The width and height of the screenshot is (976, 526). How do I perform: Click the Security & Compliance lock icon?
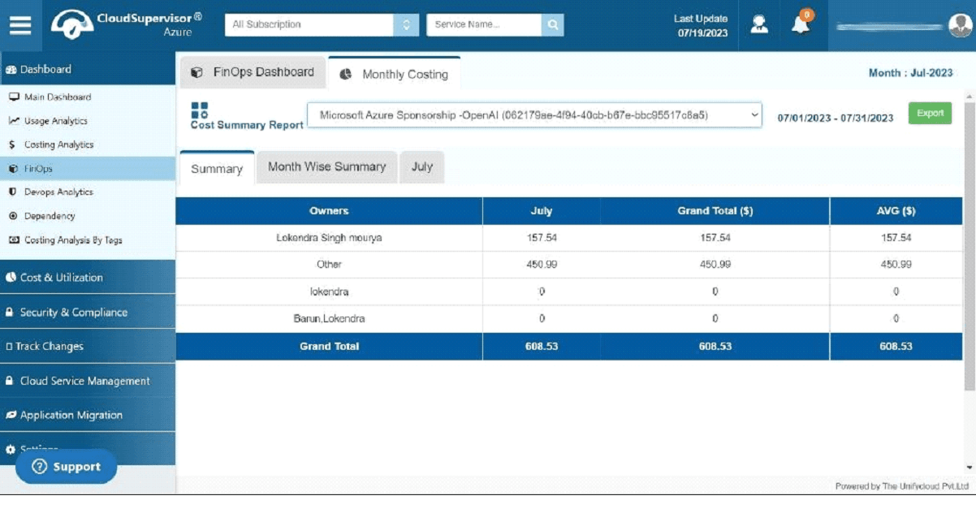10,312
